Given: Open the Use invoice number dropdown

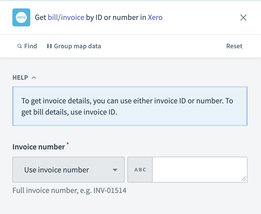Looking at the screenshot, I should [x=68, y=170].
